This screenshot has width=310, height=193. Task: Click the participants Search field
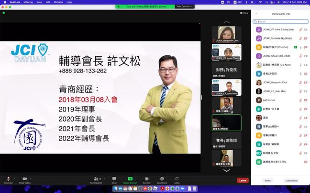(x=280, y=21)
